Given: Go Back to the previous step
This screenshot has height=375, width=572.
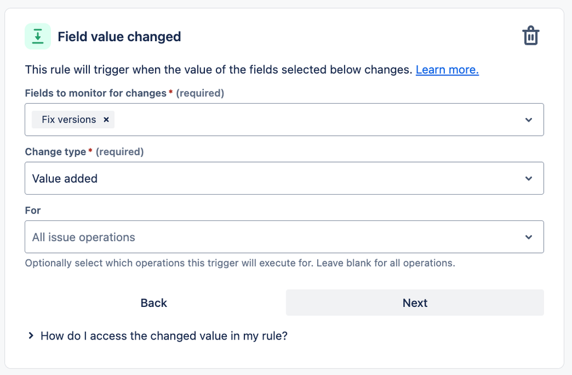Looking at the screenshot, I should [x=153, y=303].
